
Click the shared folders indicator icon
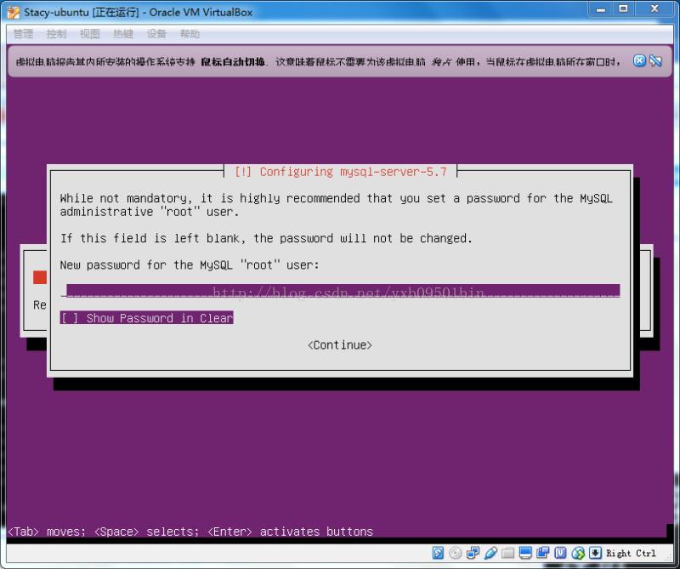click(507, 553)
